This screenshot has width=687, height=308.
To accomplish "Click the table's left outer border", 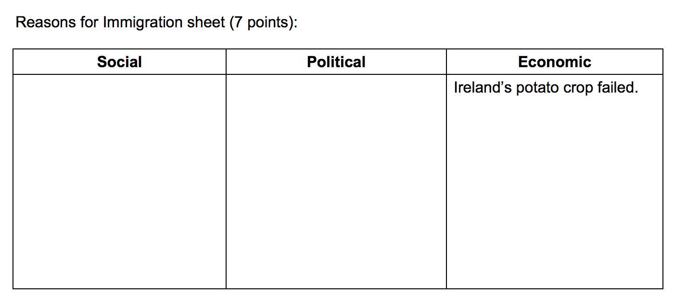I will tap(13, 169).
